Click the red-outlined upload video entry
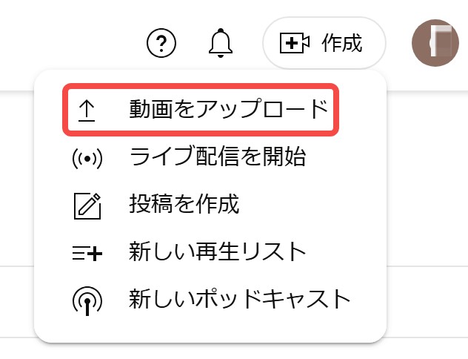 [201, 111]
